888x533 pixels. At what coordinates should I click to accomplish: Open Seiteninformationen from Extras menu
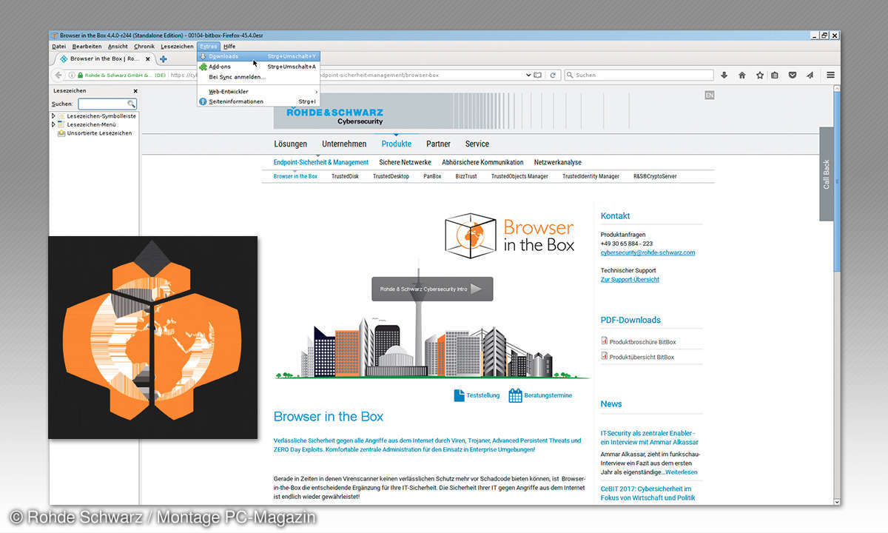tap(259, 101)
